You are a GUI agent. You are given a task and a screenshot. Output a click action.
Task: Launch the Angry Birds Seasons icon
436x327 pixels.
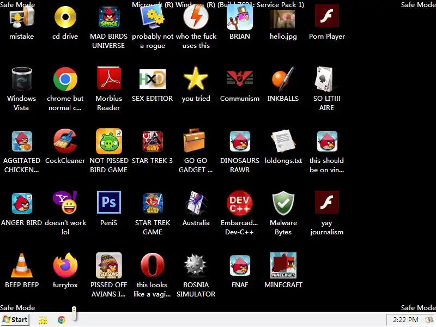[108, 265]
